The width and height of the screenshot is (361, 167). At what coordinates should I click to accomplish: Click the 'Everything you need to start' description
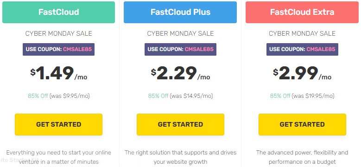click(x=58, y=157)
